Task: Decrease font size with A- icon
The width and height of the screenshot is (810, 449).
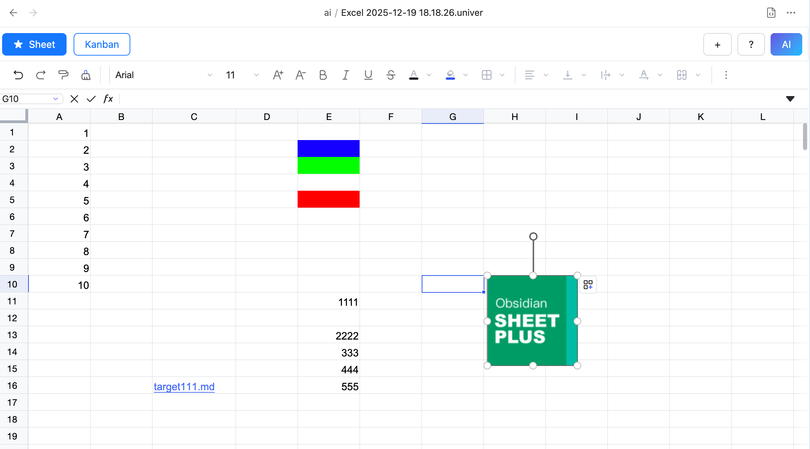Action: [x=300, y=75]
